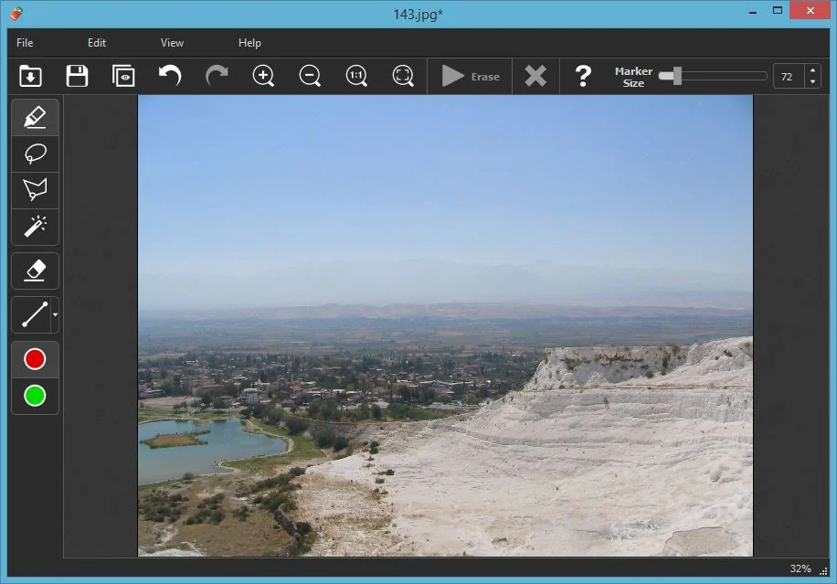The image size is (837, 584).
Task: Select the Marker tool
Action: click(35, 117)
